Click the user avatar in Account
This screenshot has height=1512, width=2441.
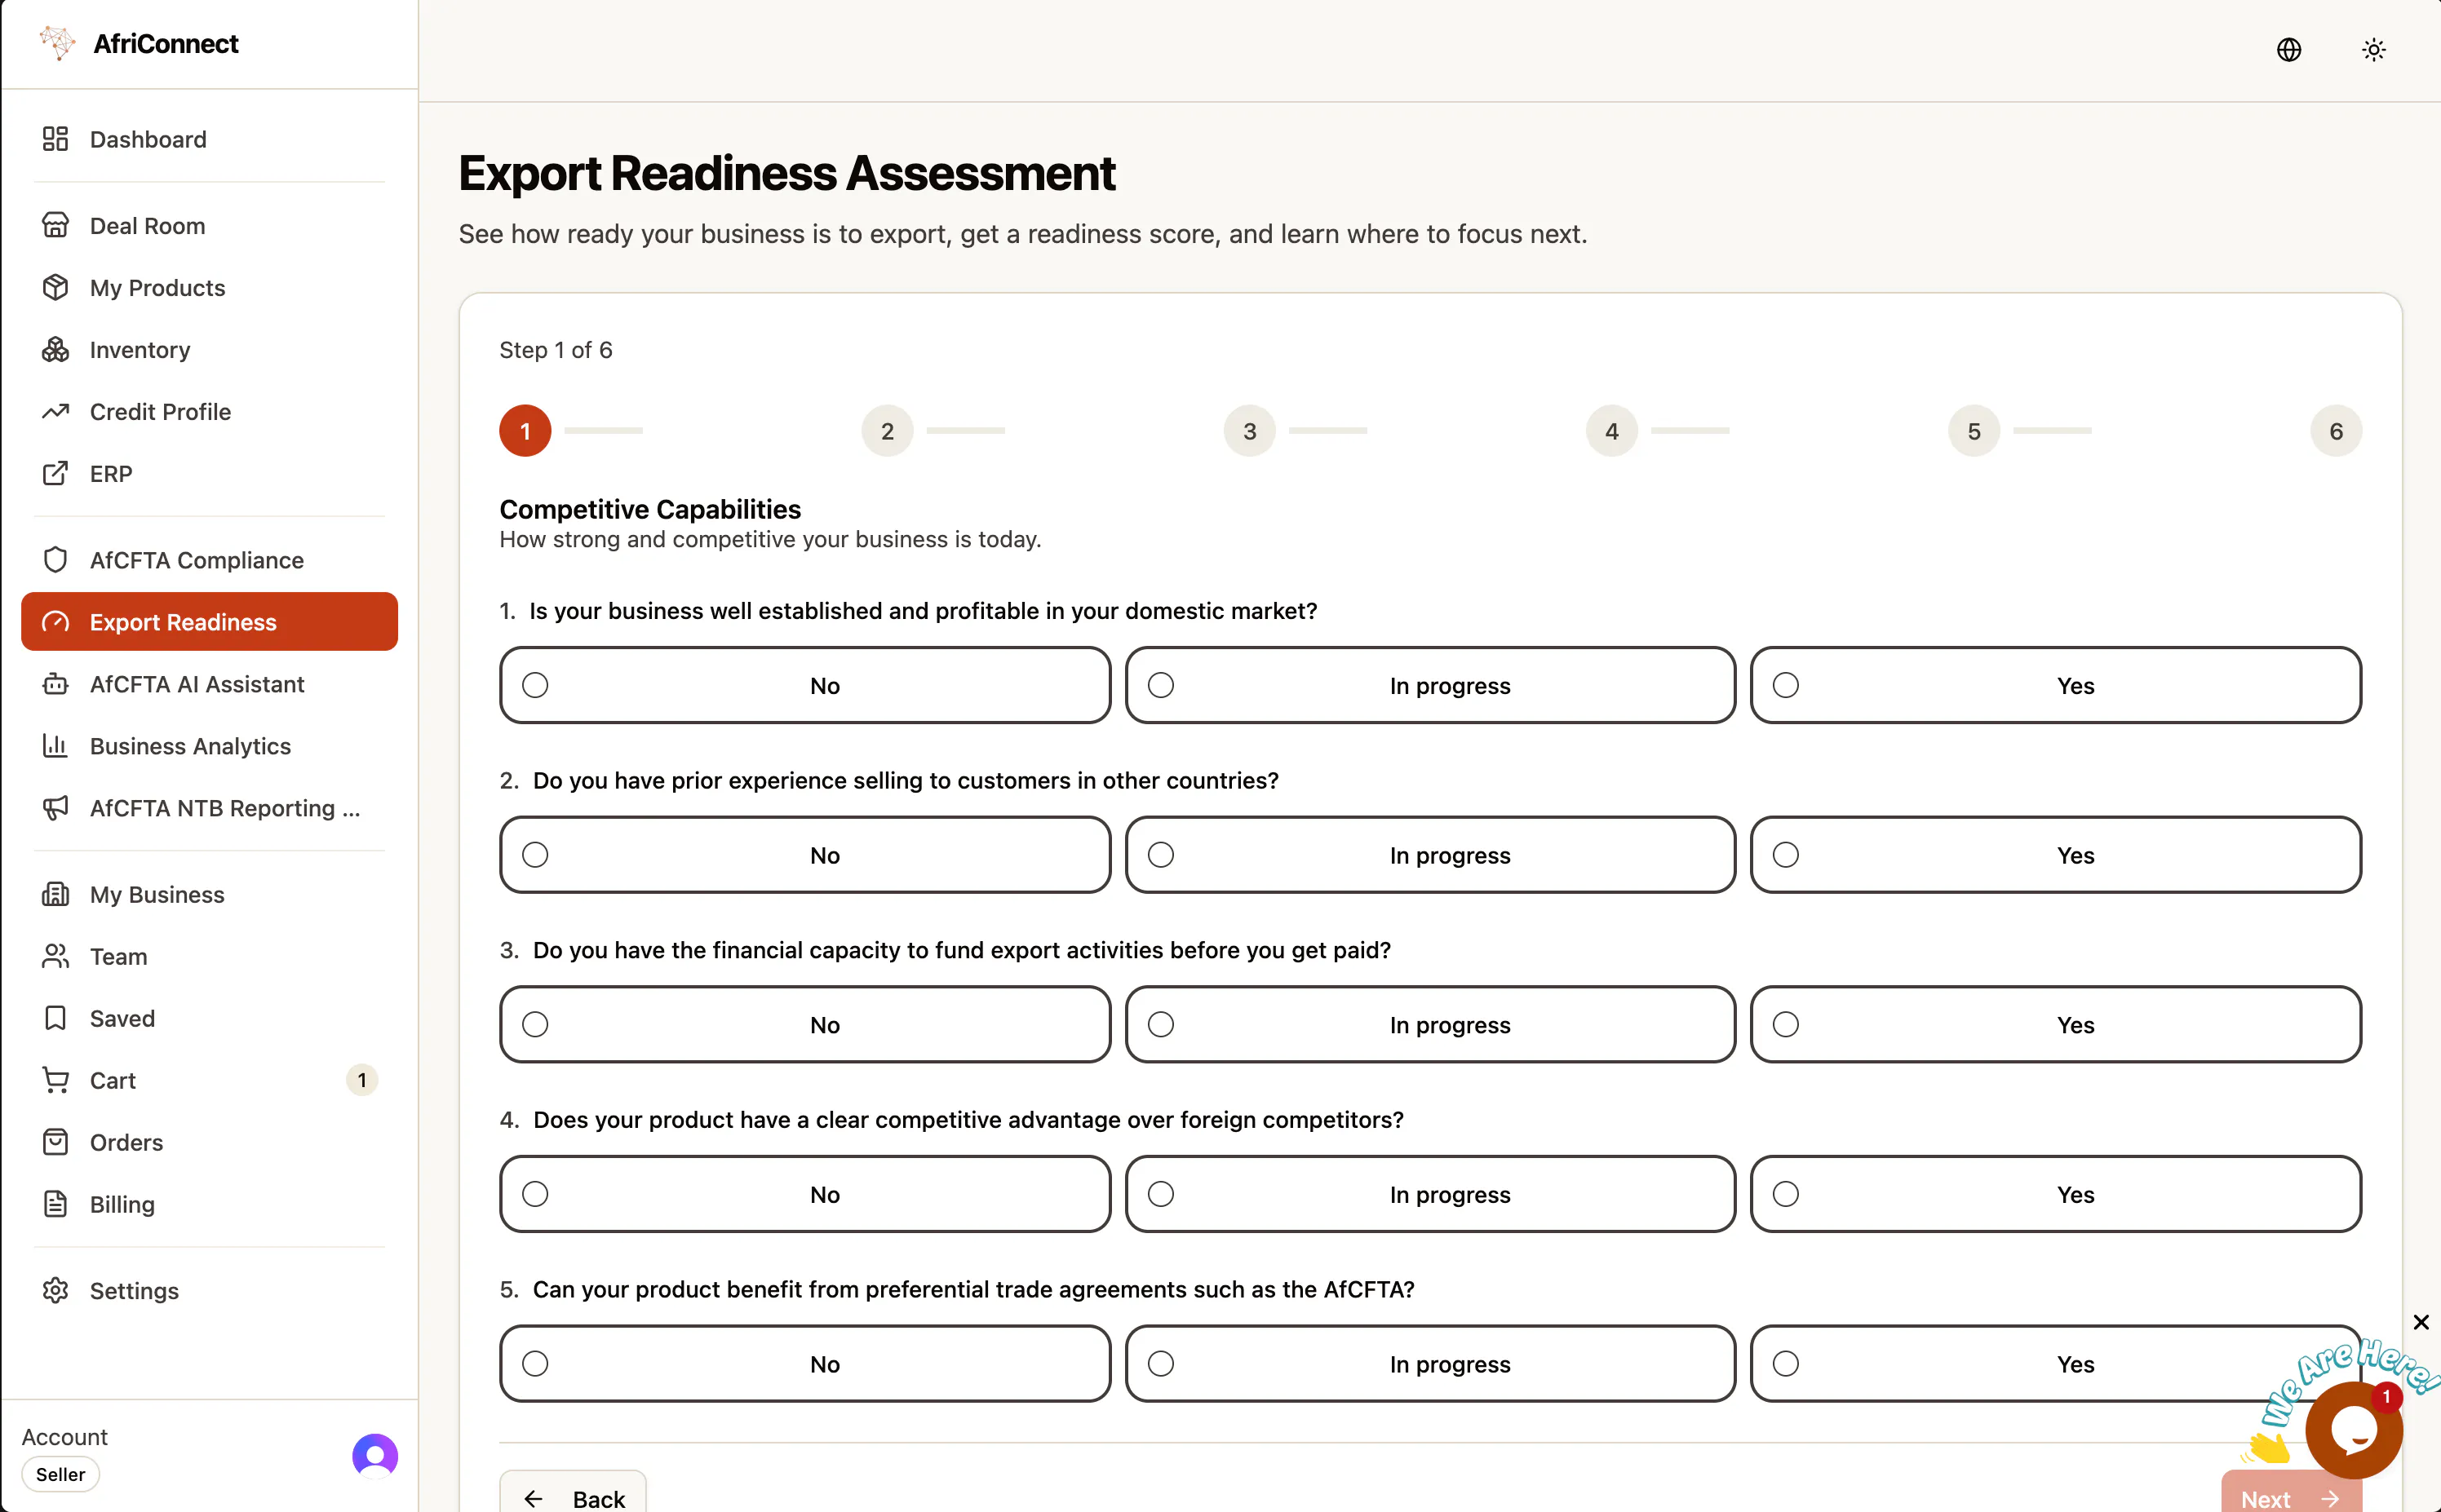[374, 1455]
